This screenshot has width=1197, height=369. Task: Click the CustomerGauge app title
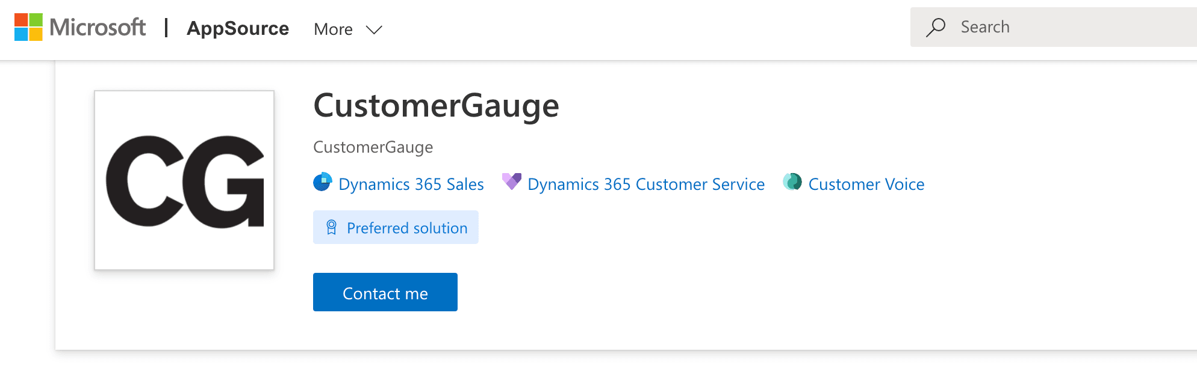point(437,106)
